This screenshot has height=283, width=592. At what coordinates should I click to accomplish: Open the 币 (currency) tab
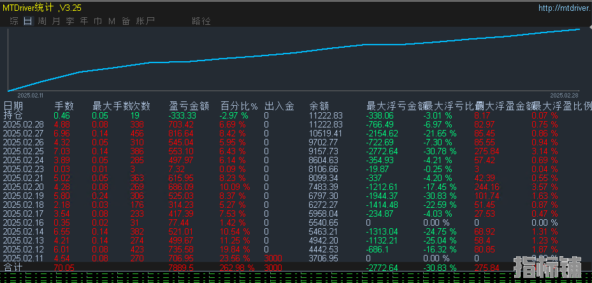coord(98,21)
